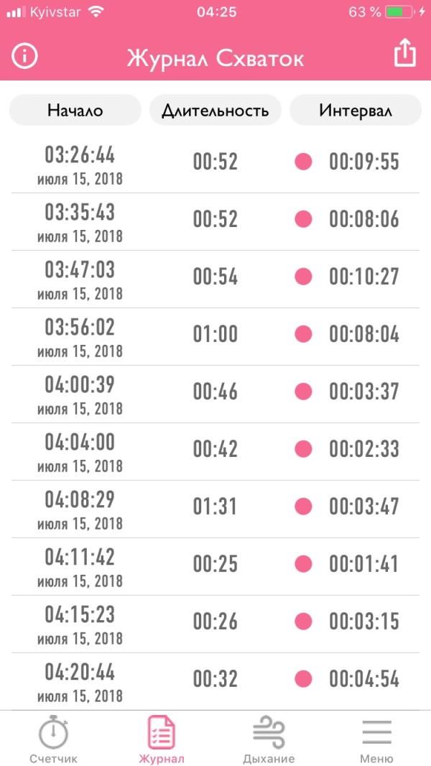
Task: Select the entry starting at 04:04:00
Action: [x=215, y=452]
